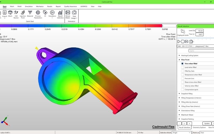Open the Selection Mode dropdown

click(182, 132)
